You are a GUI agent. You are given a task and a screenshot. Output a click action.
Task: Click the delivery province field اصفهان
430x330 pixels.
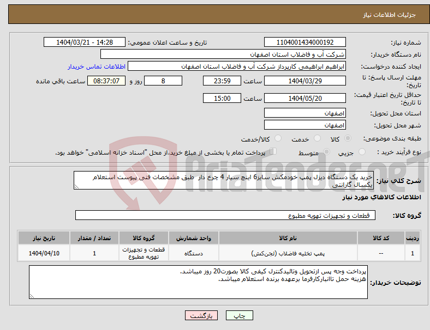305,113
